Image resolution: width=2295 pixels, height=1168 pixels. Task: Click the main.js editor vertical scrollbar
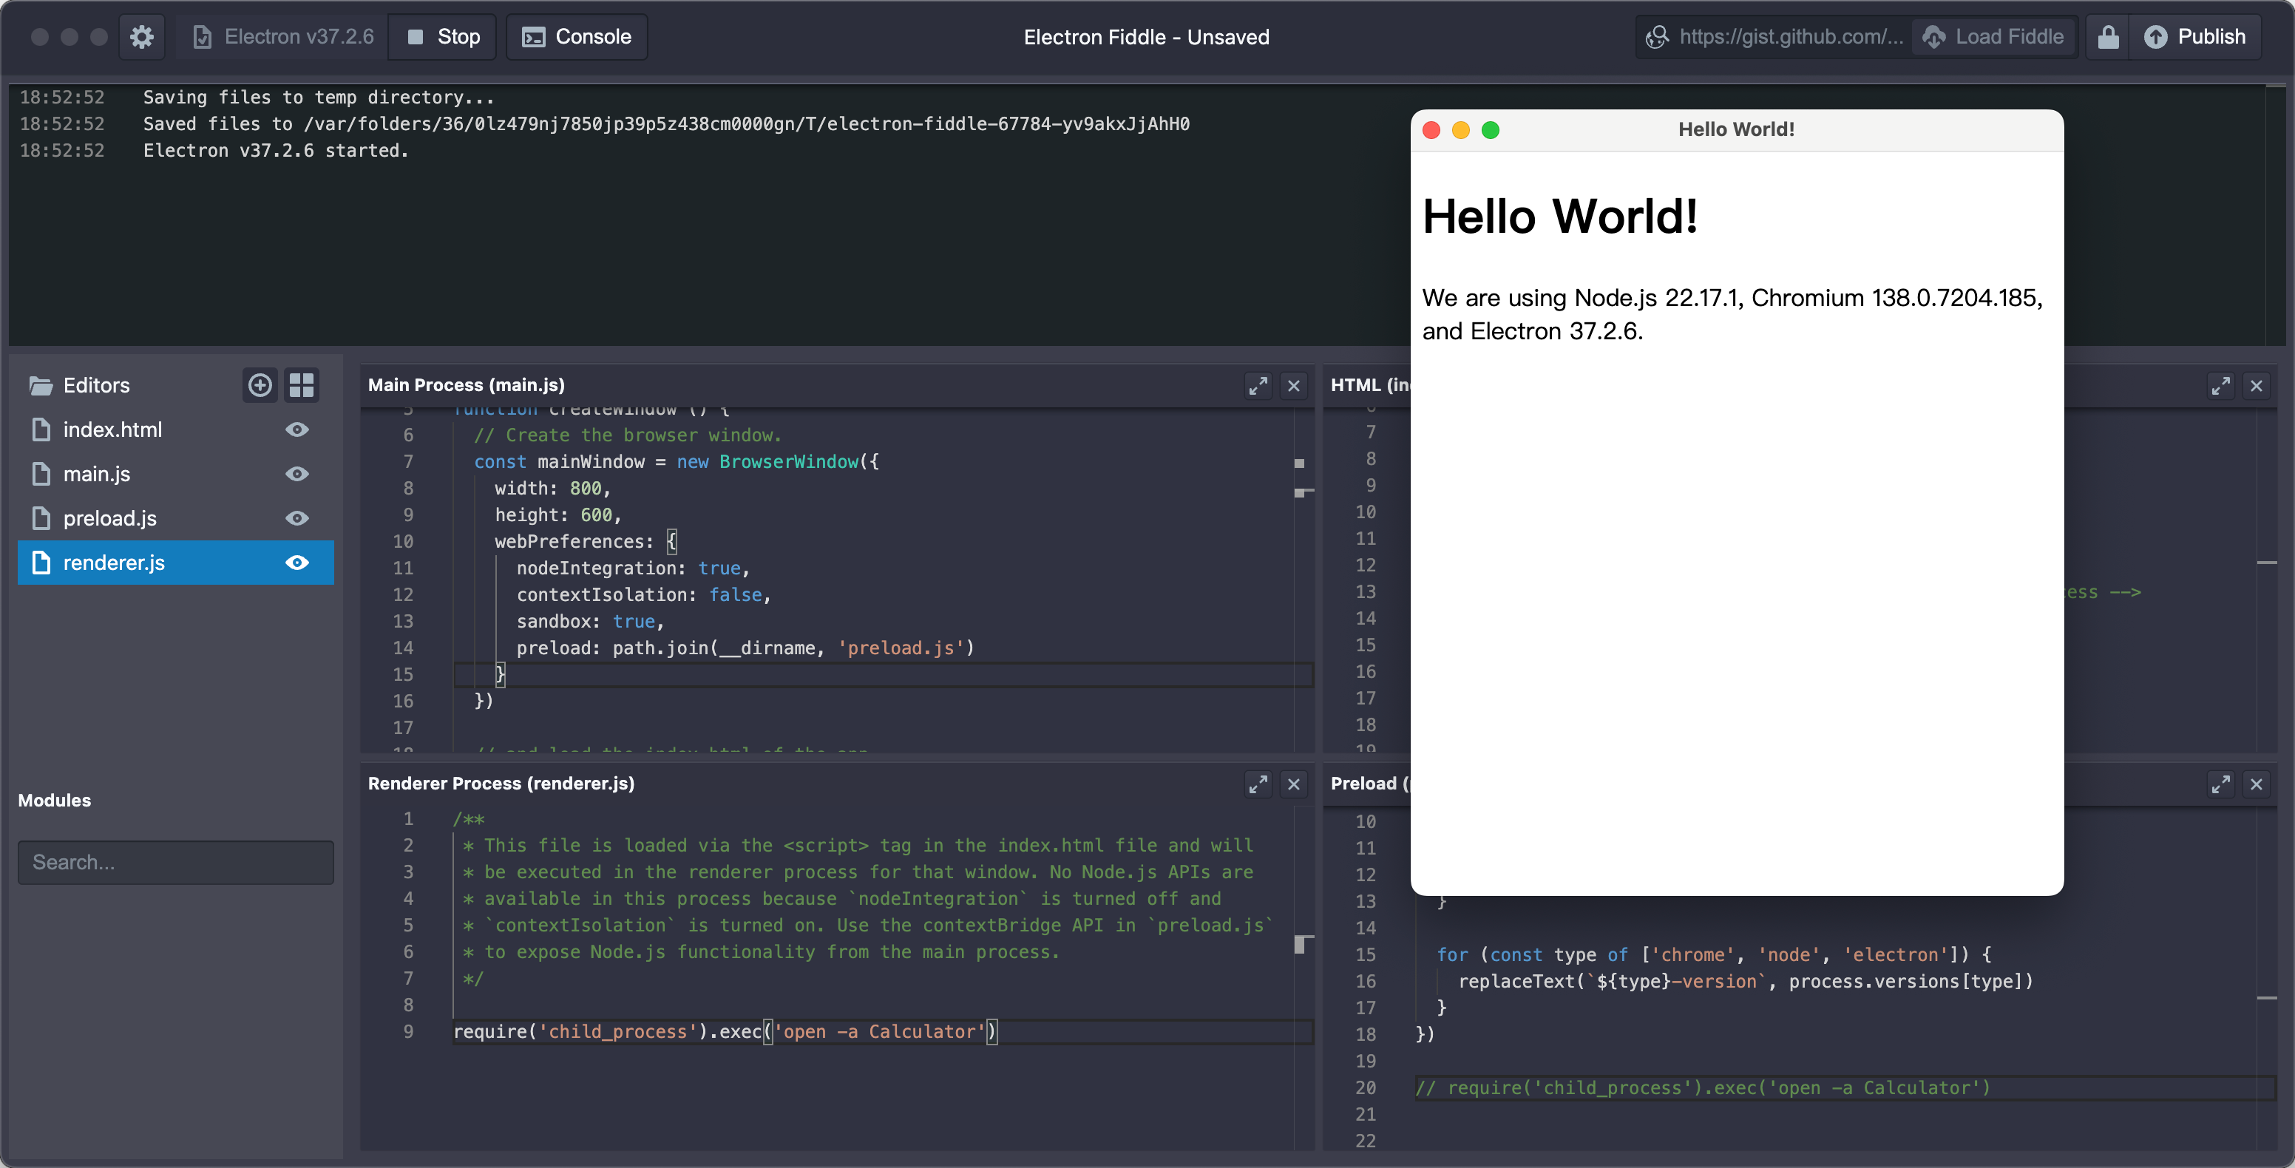[x=1304, y=579]
